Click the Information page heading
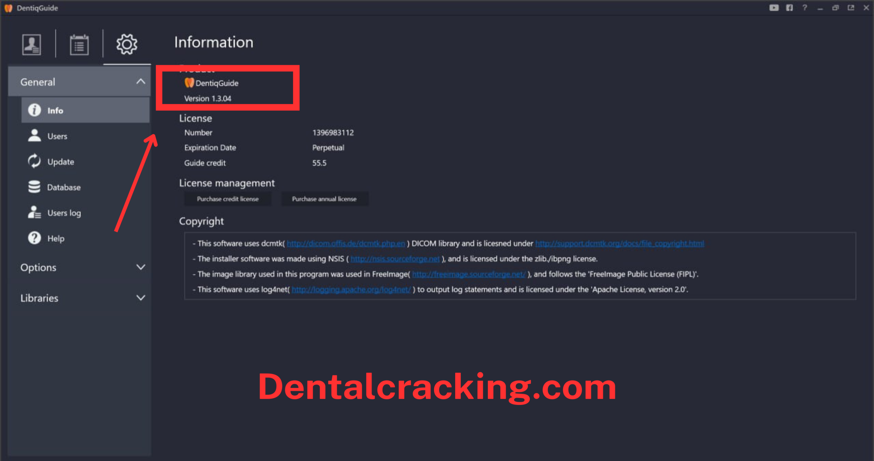Screen dimensions: 874x461 tap(214, 42)
